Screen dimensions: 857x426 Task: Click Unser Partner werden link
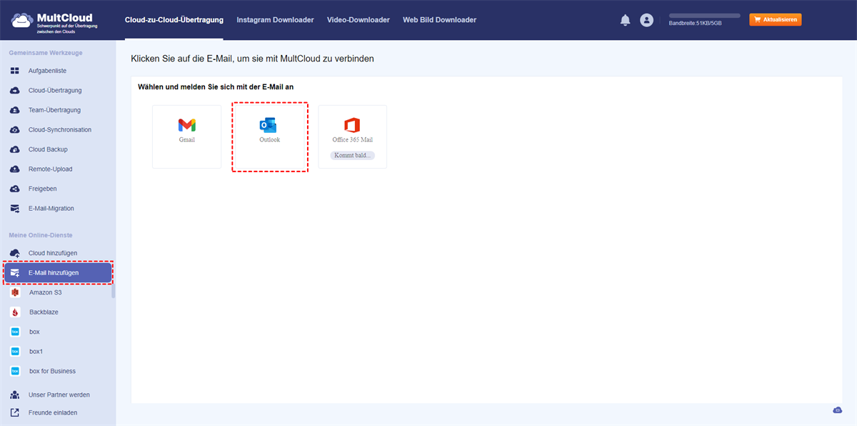[59, 395]
